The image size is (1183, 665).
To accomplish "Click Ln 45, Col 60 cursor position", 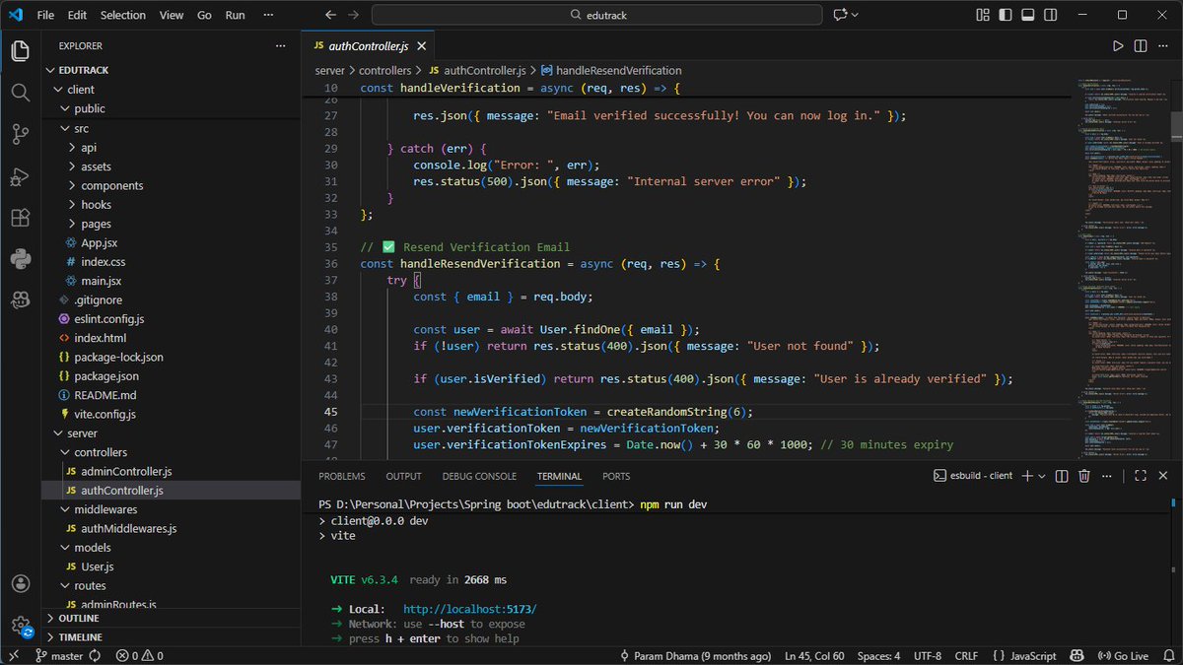I will click(814, 656).
